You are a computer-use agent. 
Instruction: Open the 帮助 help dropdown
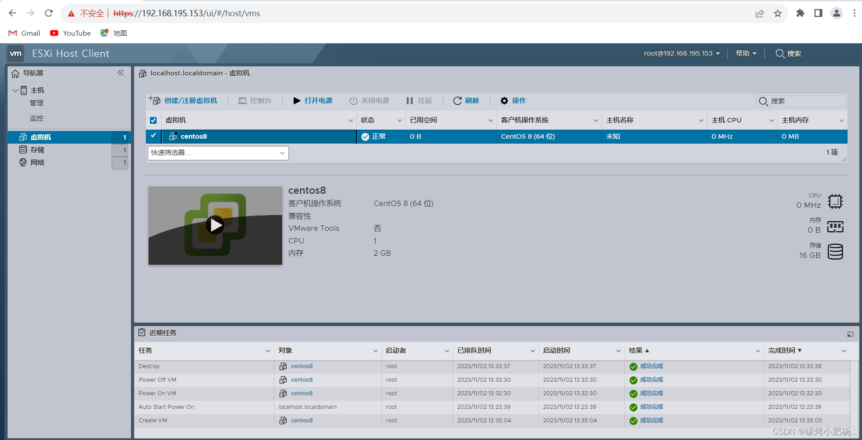coord(746,53)
